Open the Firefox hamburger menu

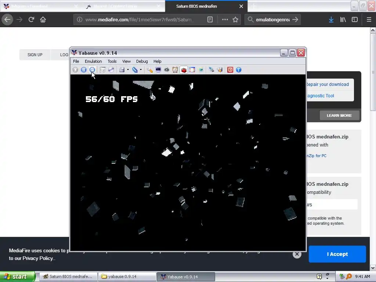pos(369,19)
